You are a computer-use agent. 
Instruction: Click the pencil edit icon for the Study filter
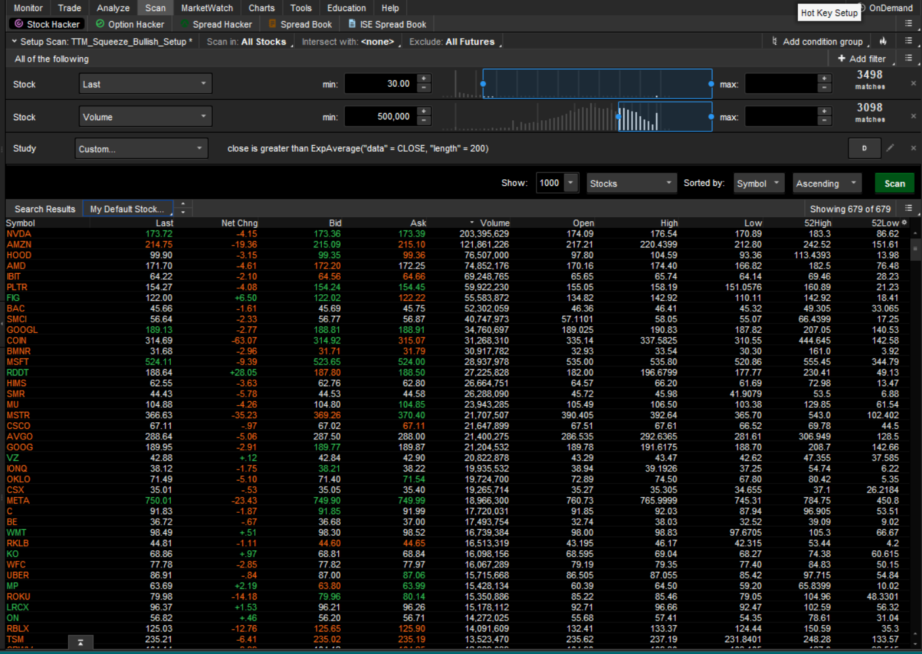(x=890, y=148)
